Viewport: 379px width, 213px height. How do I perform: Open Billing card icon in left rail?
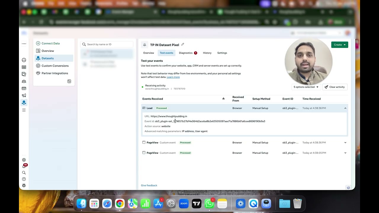[24, 88]
